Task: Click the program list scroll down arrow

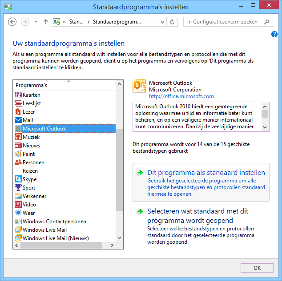Action: (119, 238)
